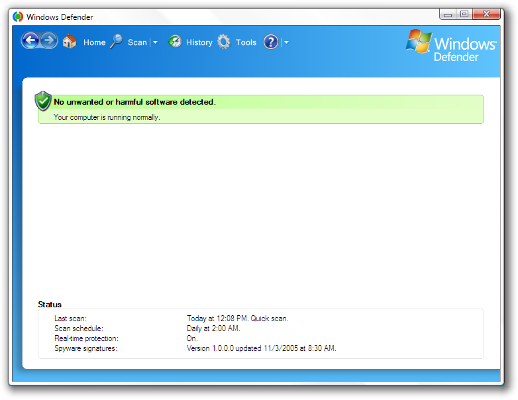Minimize the Windows Defender window
The height and width of the screenshot is (400, 518).
pyautogui.click(x=448, y=14)
